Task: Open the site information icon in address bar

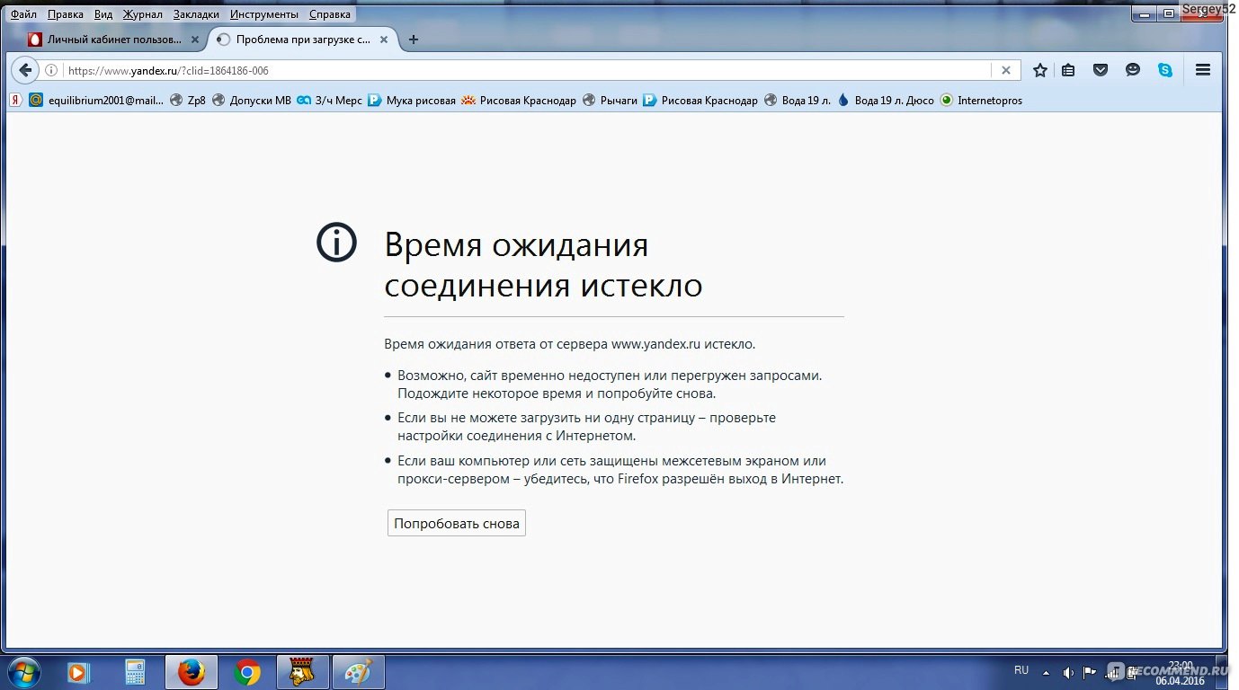Action: (51, 70)
